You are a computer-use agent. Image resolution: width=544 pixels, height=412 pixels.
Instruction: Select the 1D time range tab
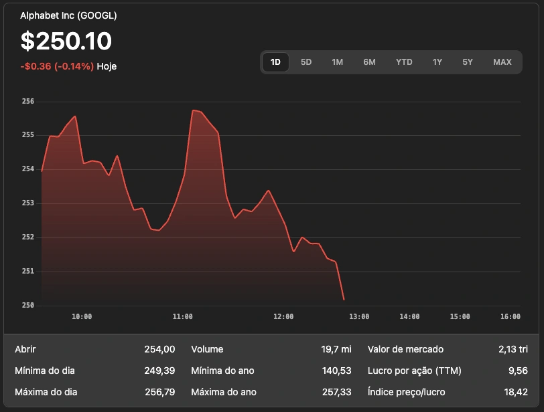click(x=275, y=62)
